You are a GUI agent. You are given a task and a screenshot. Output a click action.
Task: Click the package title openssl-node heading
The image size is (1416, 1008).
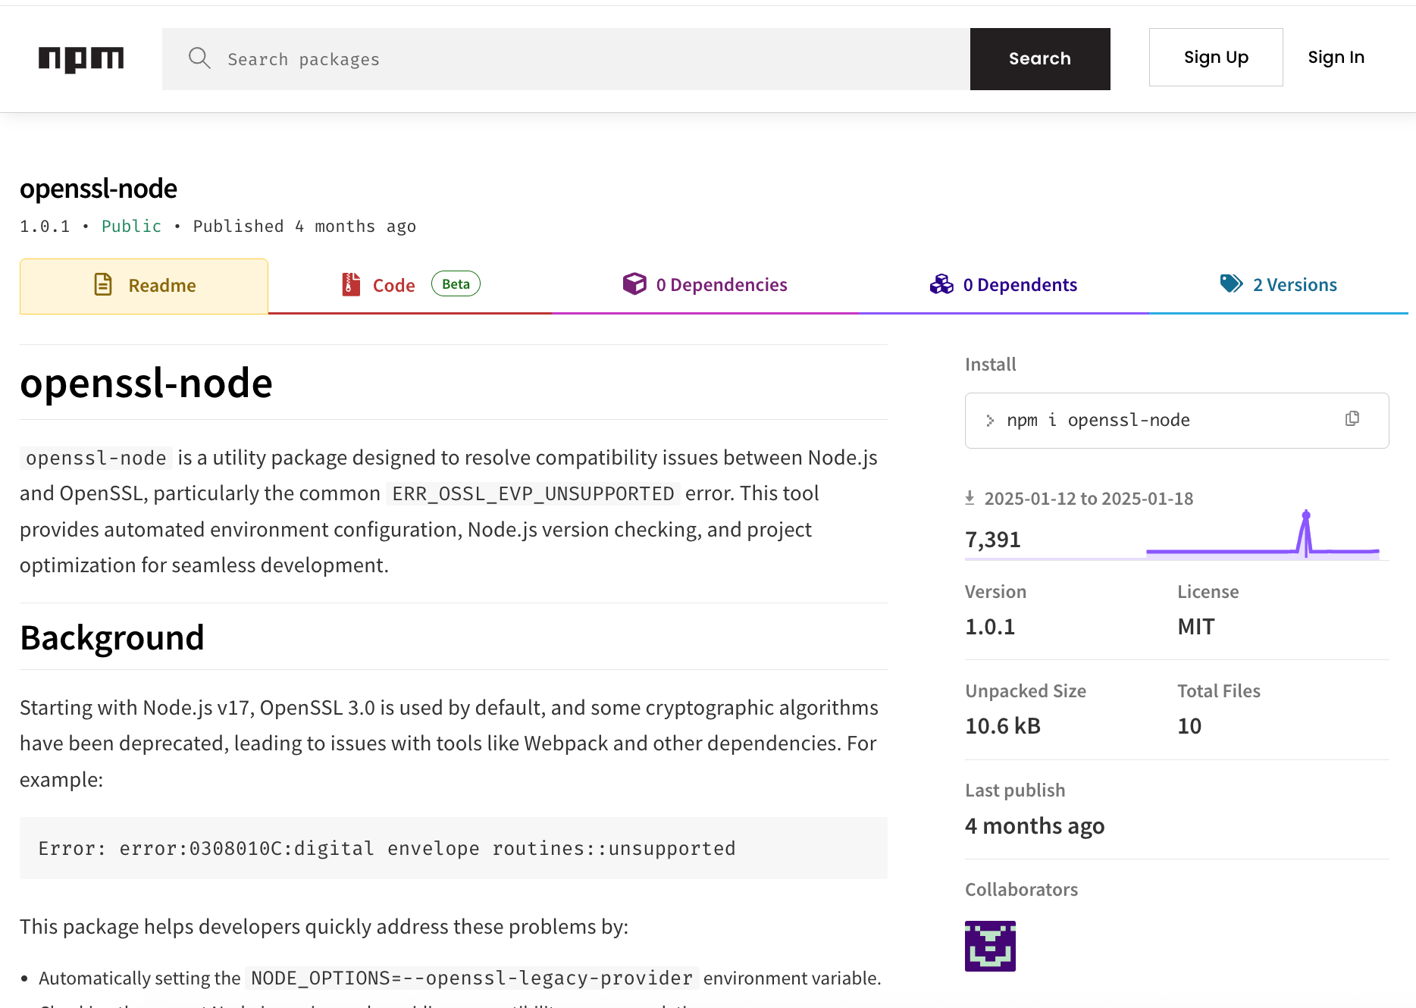(x=99, y=189)
